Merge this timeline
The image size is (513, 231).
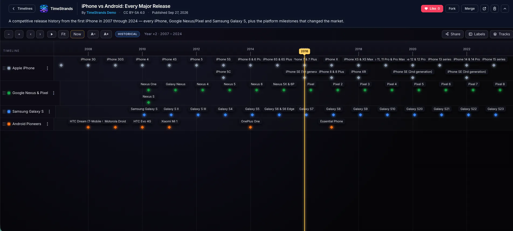coord(470,9)
